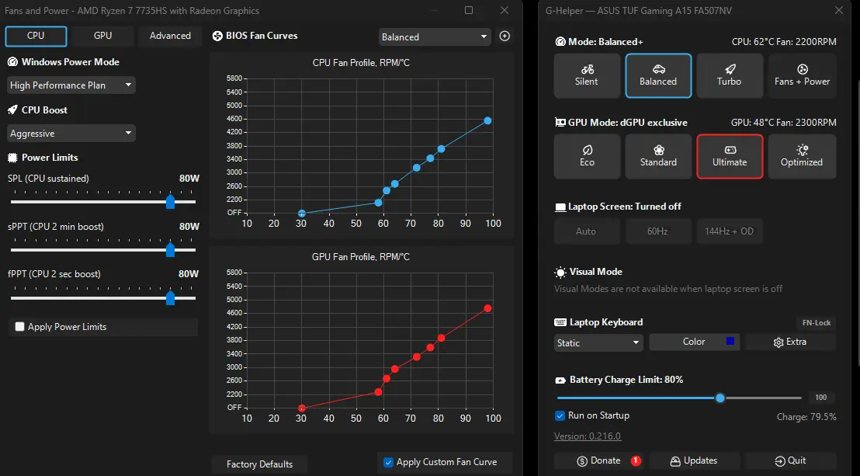Open keyboard Static mode dropdown
The width and height of the screenshot is (860, 476).
(598, 342)
